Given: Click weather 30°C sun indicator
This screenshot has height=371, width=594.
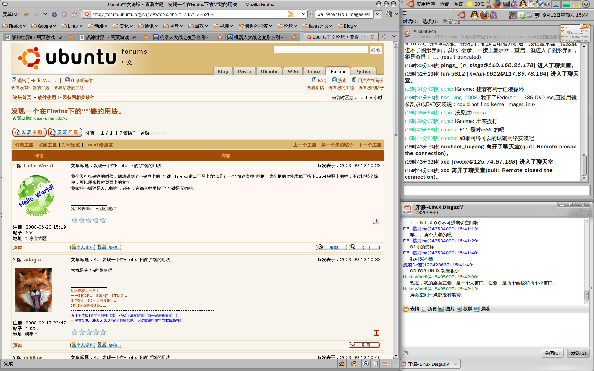Looking at the screenshot, I should click(476, 4).
